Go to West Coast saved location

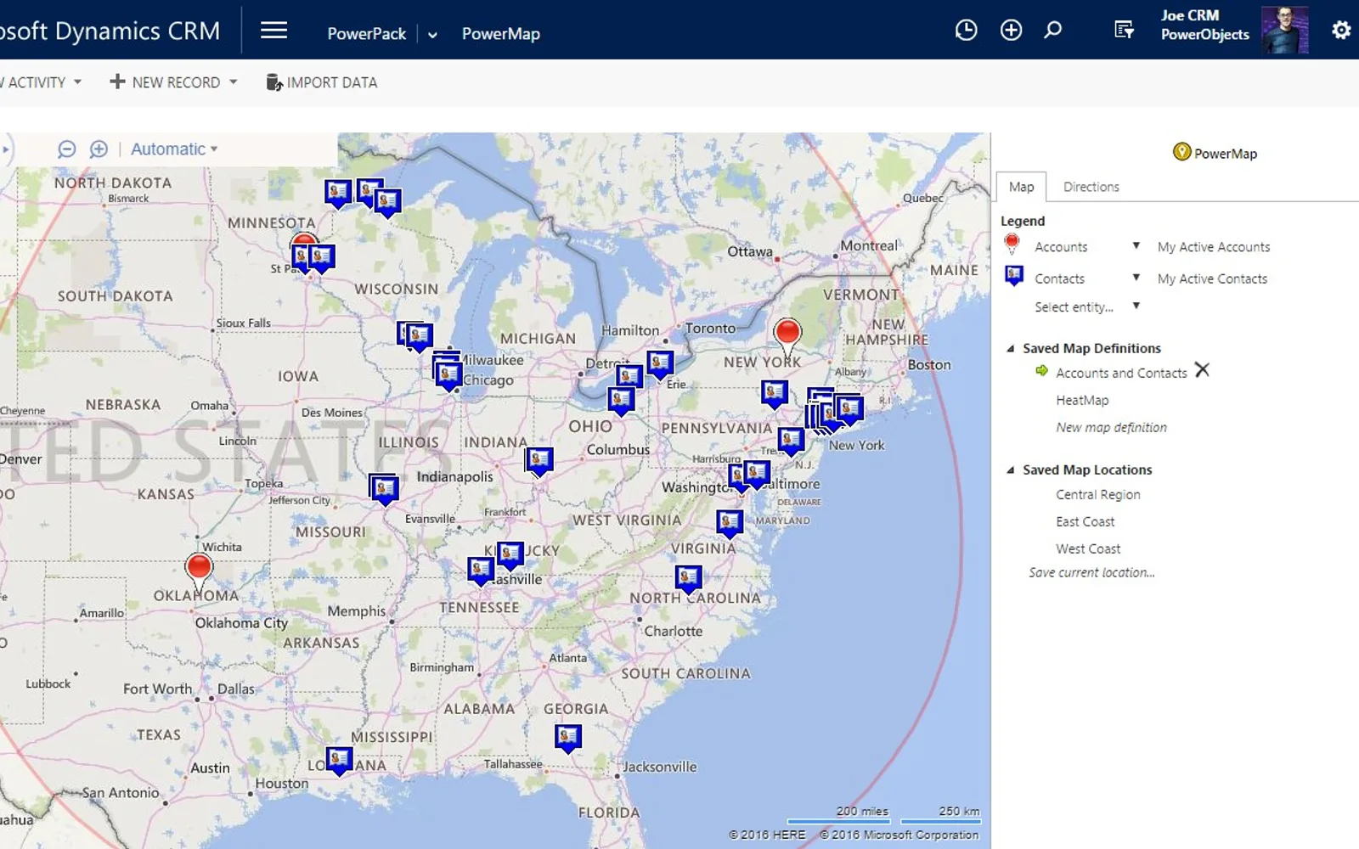click(x=1088, y=548)
